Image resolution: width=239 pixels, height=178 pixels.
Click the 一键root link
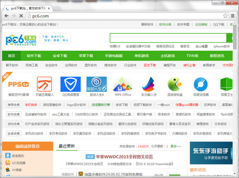[164, 105]
